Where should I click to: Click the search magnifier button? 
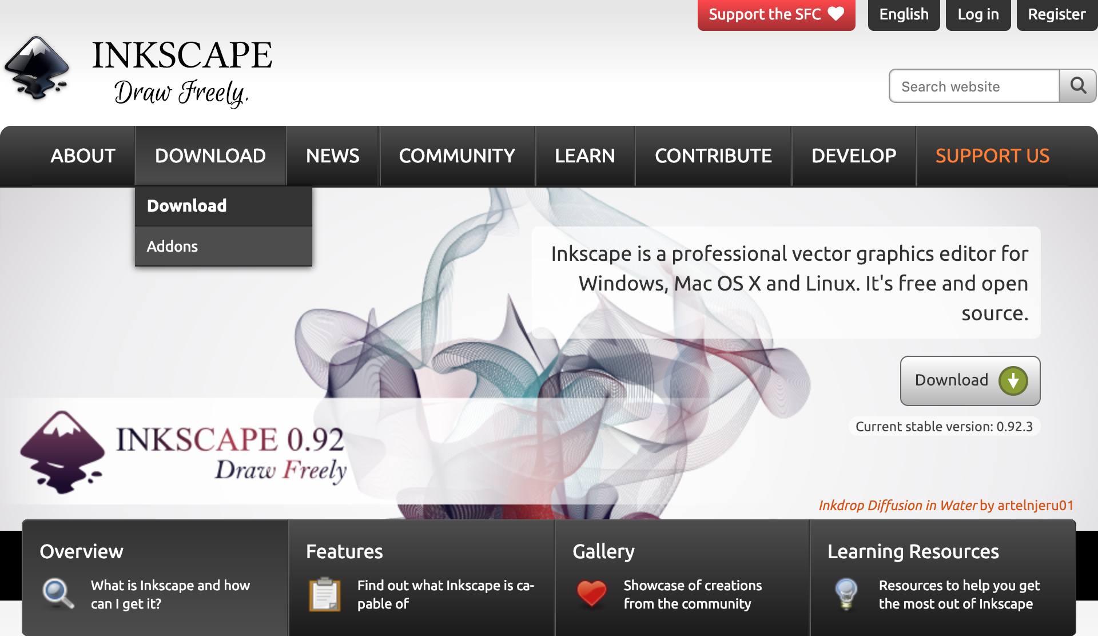pyautogui.click(x=1078, y=86)
